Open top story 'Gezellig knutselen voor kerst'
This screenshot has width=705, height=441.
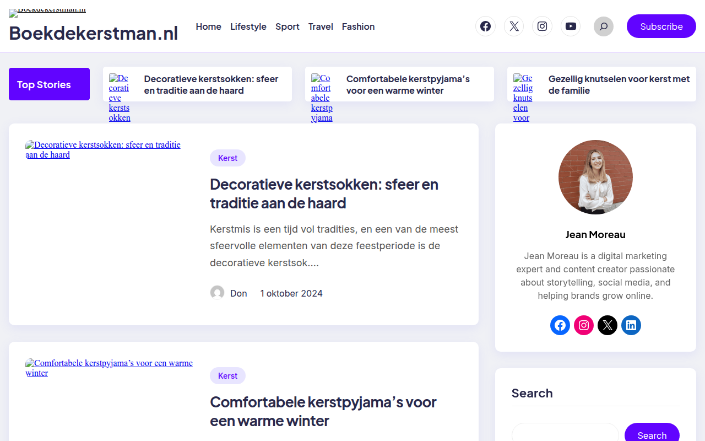(619, 84)
